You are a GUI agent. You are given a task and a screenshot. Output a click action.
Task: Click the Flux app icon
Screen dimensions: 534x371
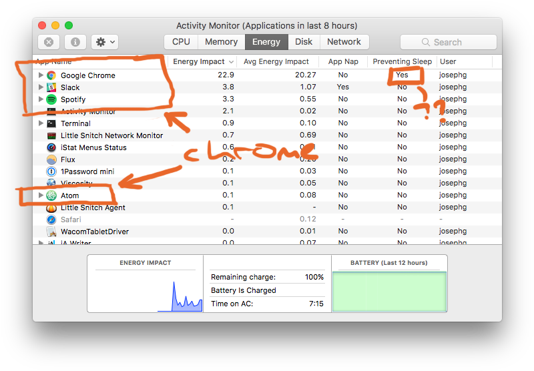coord(51,159)
